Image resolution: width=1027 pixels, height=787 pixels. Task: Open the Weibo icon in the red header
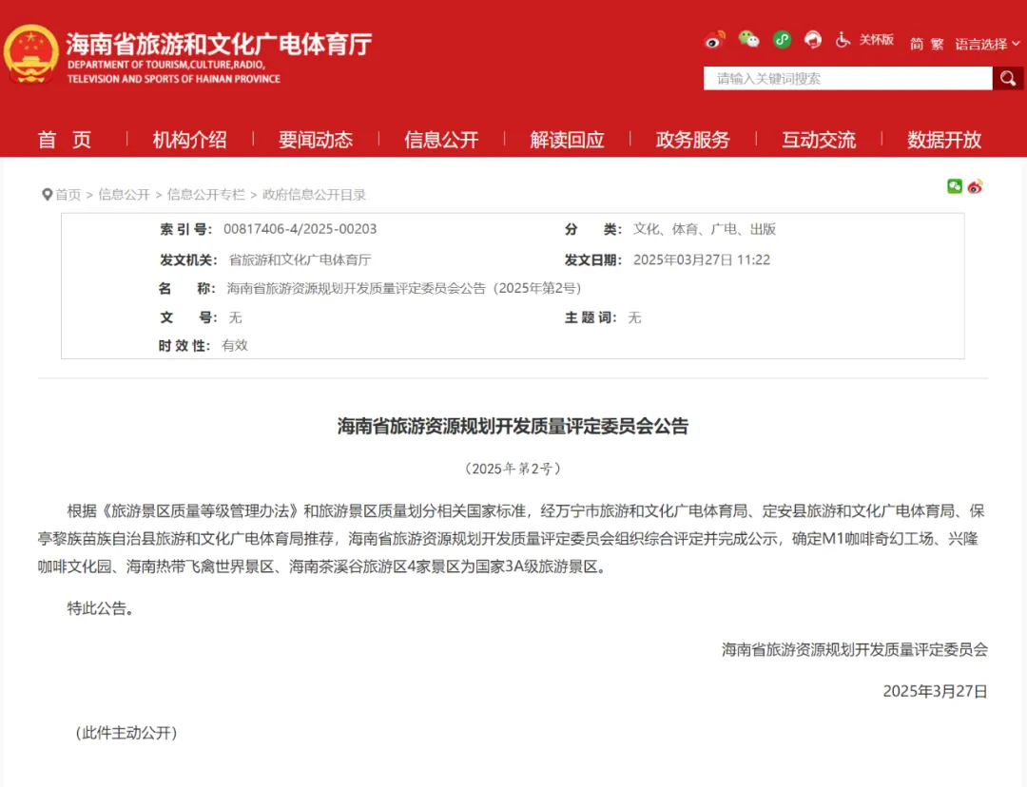pos(715,40)
